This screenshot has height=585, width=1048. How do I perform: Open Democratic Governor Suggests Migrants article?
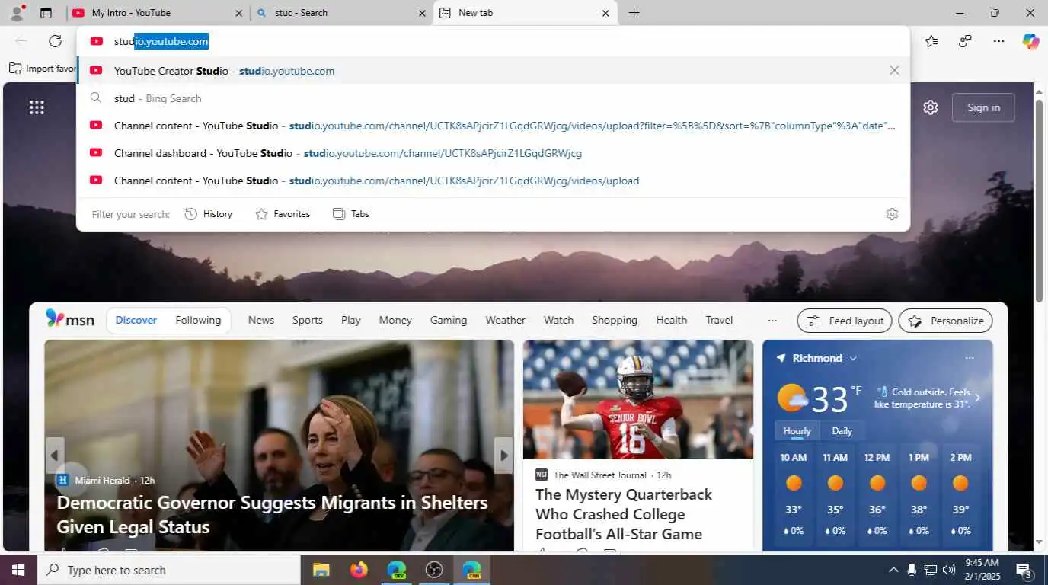pos(273,515)
